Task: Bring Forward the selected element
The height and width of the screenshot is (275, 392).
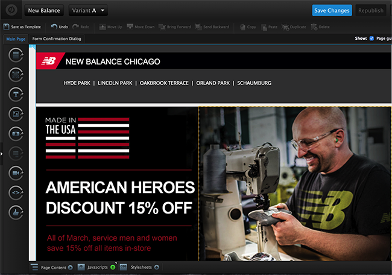Action: (174, 27)
